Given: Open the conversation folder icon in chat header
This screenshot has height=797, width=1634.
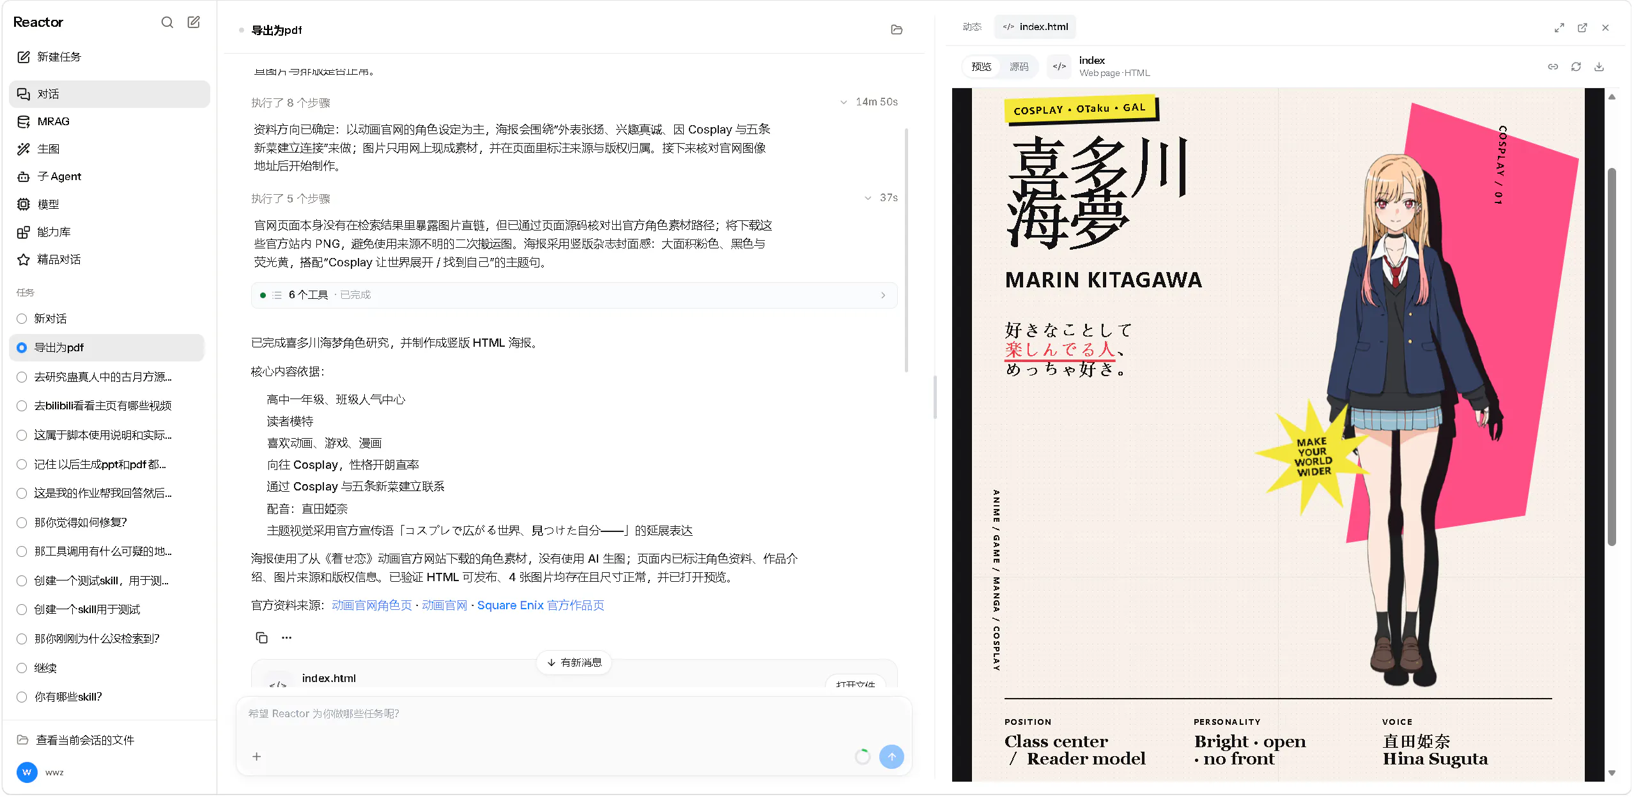Looking at the screenshot, I should click(897, 29).
